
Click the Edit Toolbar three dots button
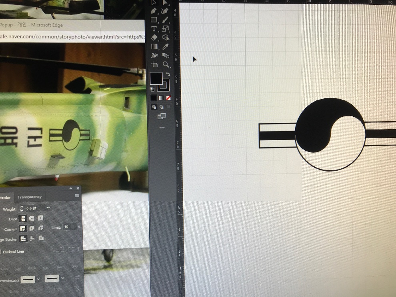162,128
